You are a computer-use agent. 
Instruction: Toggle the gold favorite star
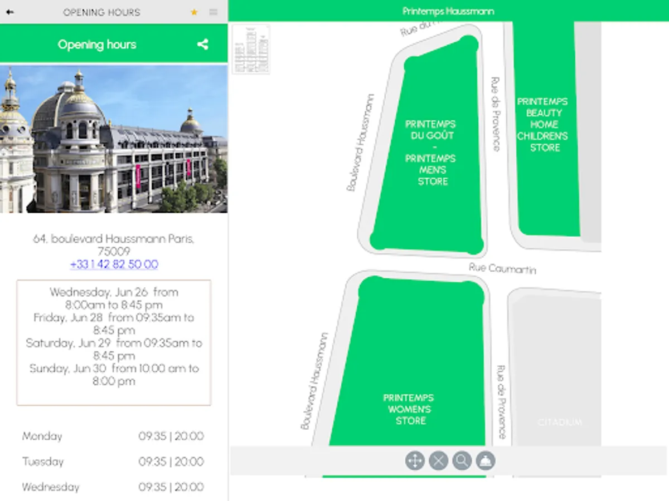pos(194,12)
